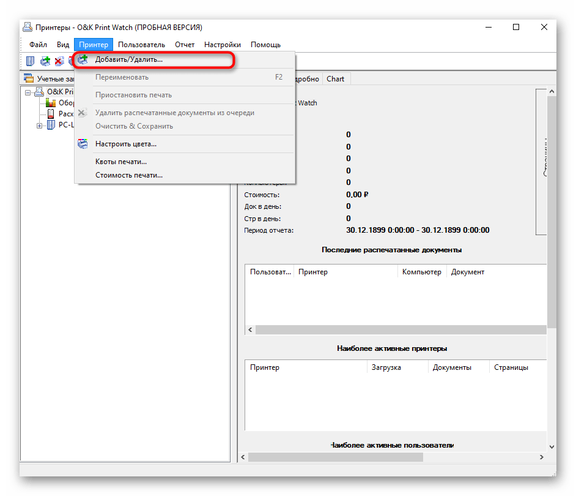Close the open Принтер menu
Screen dimensions: 576x496
94,45
